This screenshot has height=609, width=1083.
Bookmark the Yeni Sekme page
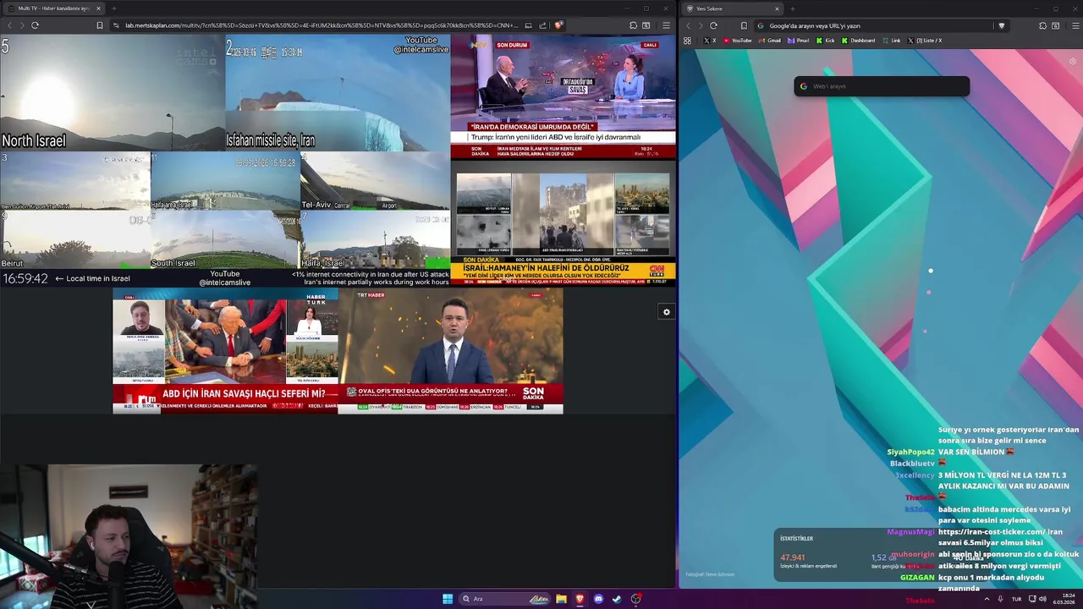click(744, 25)
